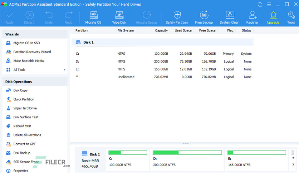Refresh disk info in title bar
The height and width of the screenshot is (173, 299).
[x=260, y=4]
